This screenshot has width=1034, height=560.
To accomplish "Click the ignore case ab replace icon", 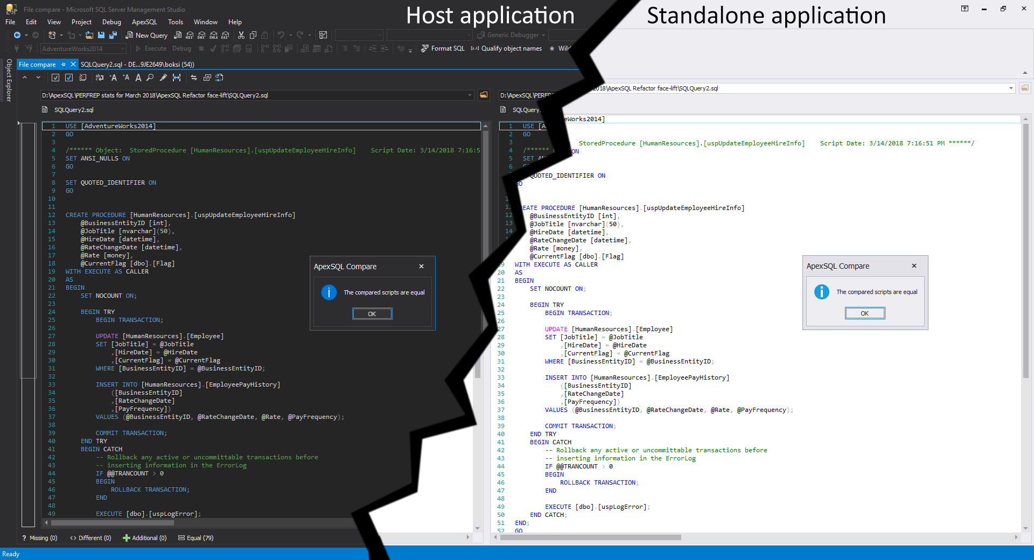I will (x=100, y=78).
